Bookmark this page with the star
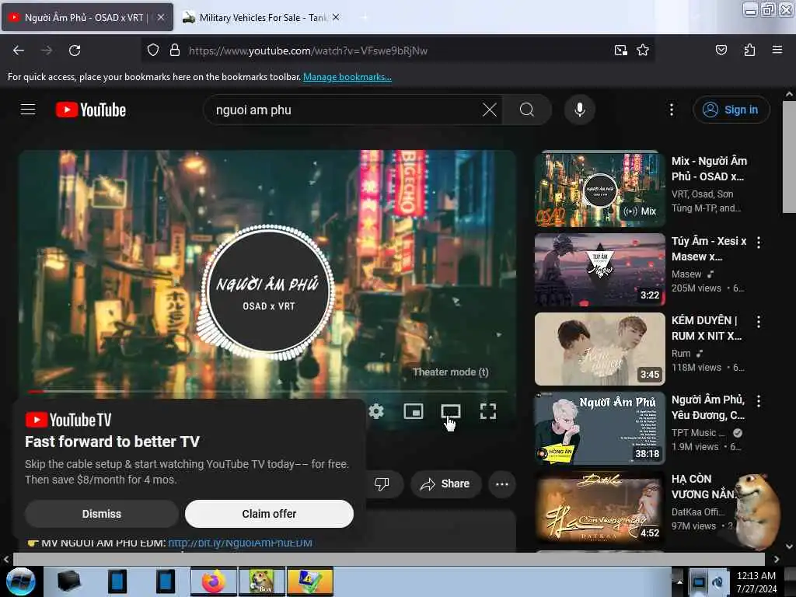This screenshot has height=597, width=796. (x=643, y=51)
